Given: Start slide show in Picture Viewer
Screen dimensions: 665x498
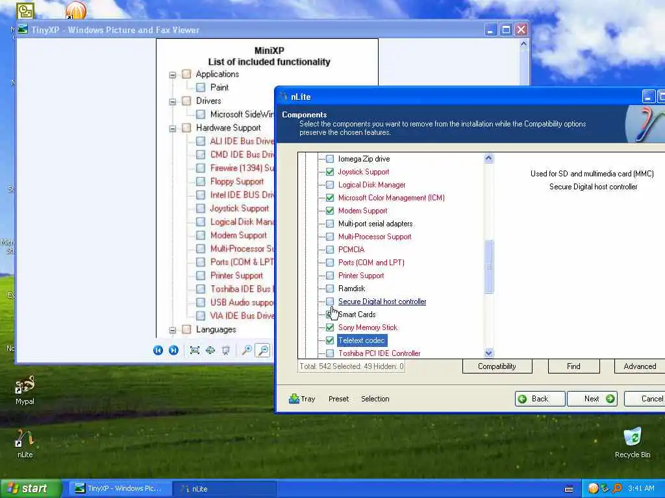Looking at the screenshot, I should (x=225, y=350).
